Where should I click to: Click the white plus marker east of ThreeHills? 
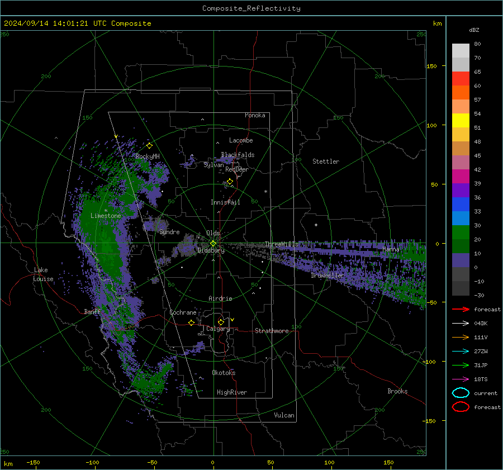click(316, 225)
